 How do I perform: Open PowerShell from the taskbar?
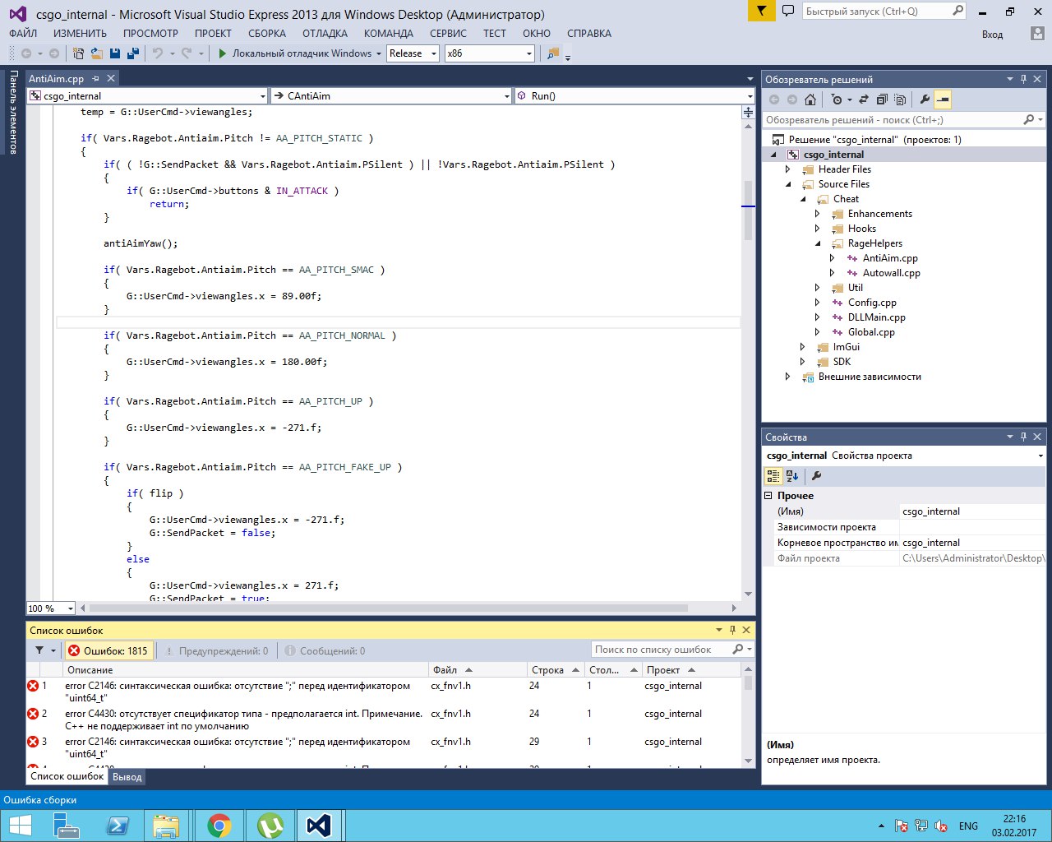[x=117, y=826]
